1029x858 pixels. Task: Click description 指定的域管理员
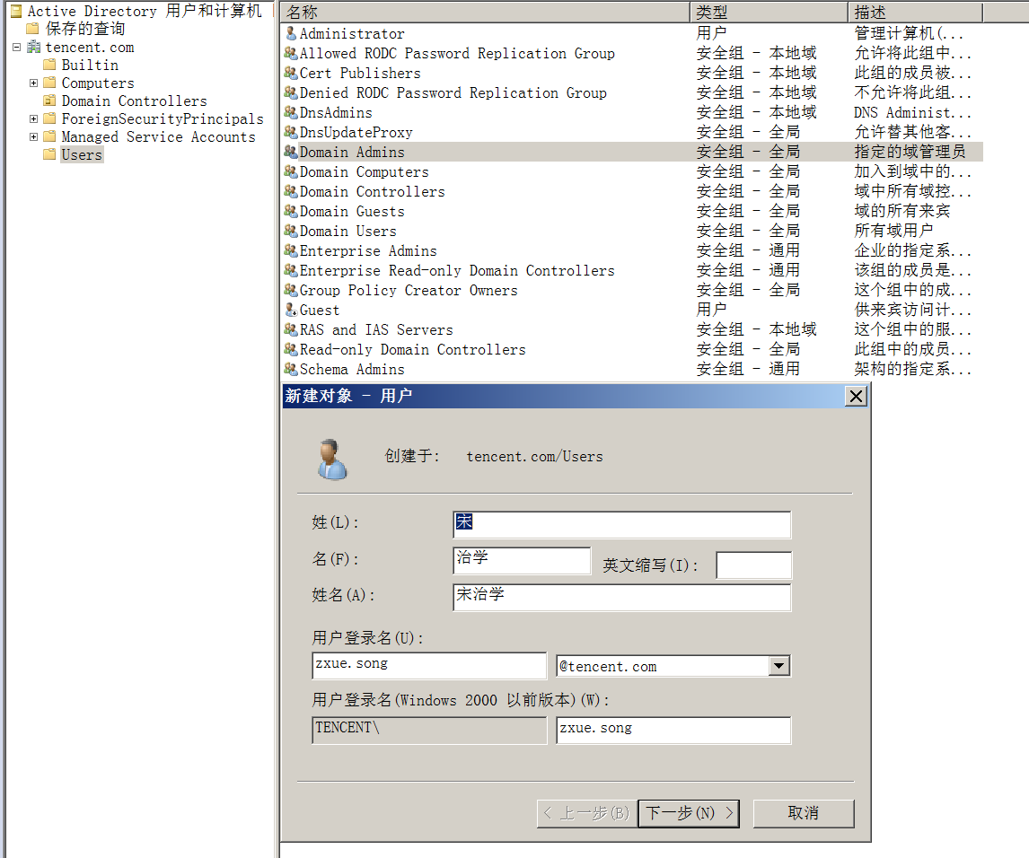tap(910, 152)
